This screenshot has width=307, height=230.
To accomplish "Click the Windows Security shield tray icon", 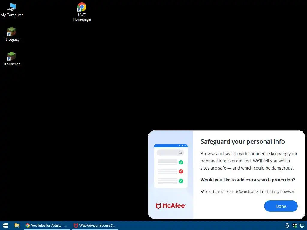I will (x=294, y=226).
